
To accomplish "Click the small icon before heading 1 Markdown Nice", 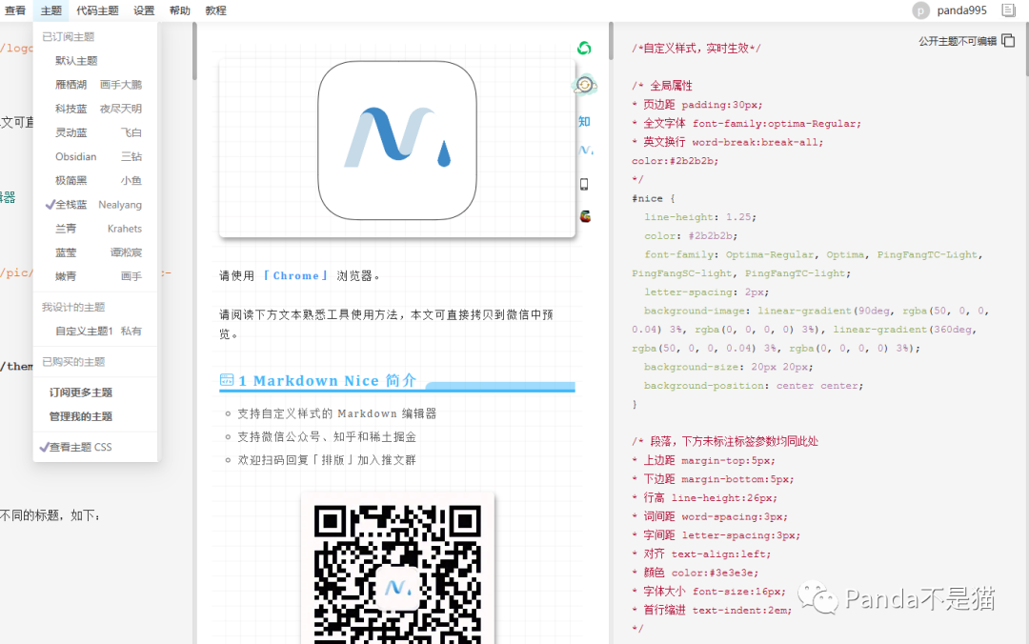I will [227, 379].
